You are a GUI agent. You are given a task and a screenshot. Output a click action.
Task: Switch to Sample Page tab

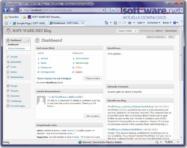pos(30,23)
